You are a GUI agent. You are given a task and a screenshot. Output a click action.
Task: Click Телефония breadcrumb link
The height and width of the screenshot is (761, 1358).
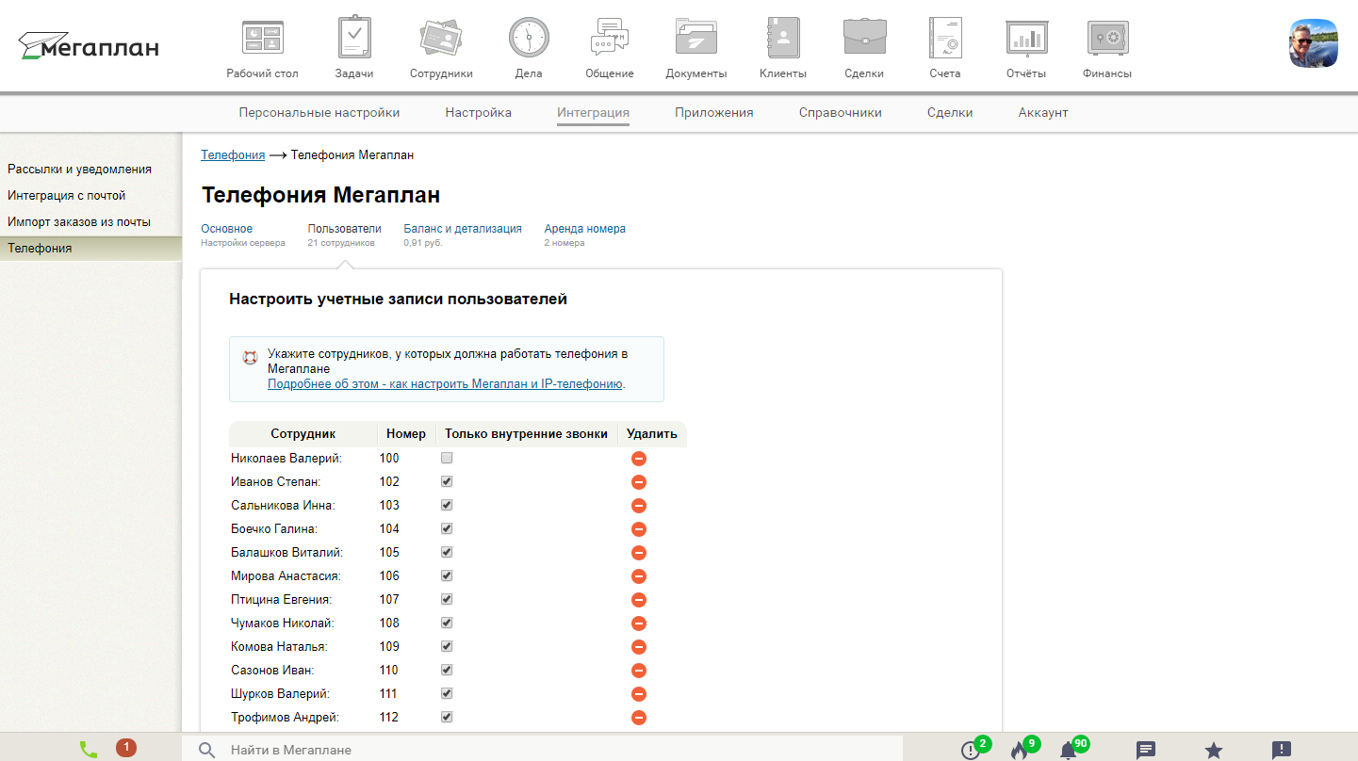(x=233, y=154)
